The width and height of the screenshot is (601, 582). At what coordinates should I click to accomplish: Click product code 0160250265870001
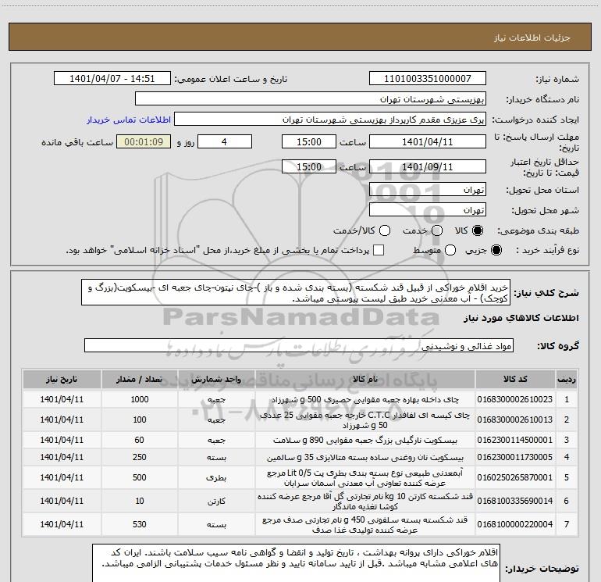click(515, 477)
